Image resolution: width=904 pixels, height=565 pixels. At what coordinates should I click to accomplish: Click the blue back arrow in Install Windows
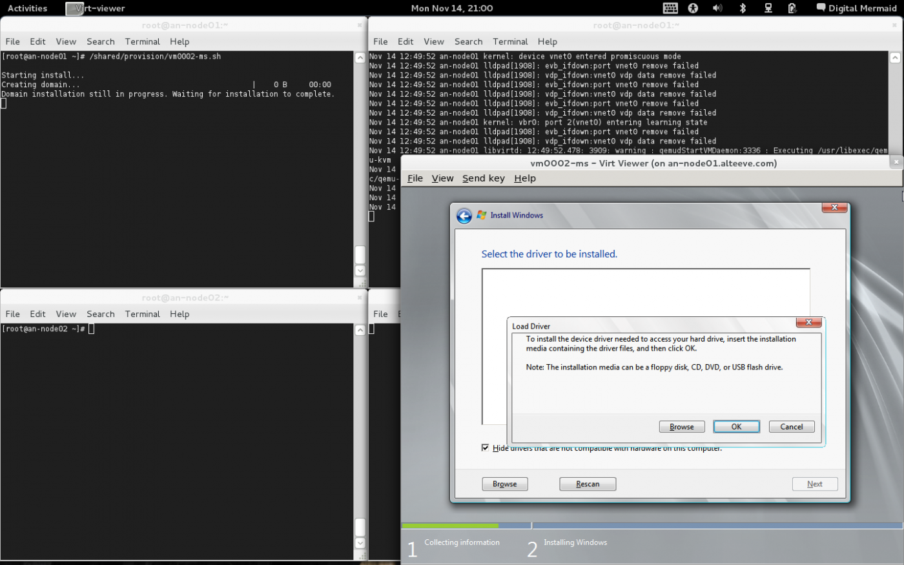click(x=464, y=216)
